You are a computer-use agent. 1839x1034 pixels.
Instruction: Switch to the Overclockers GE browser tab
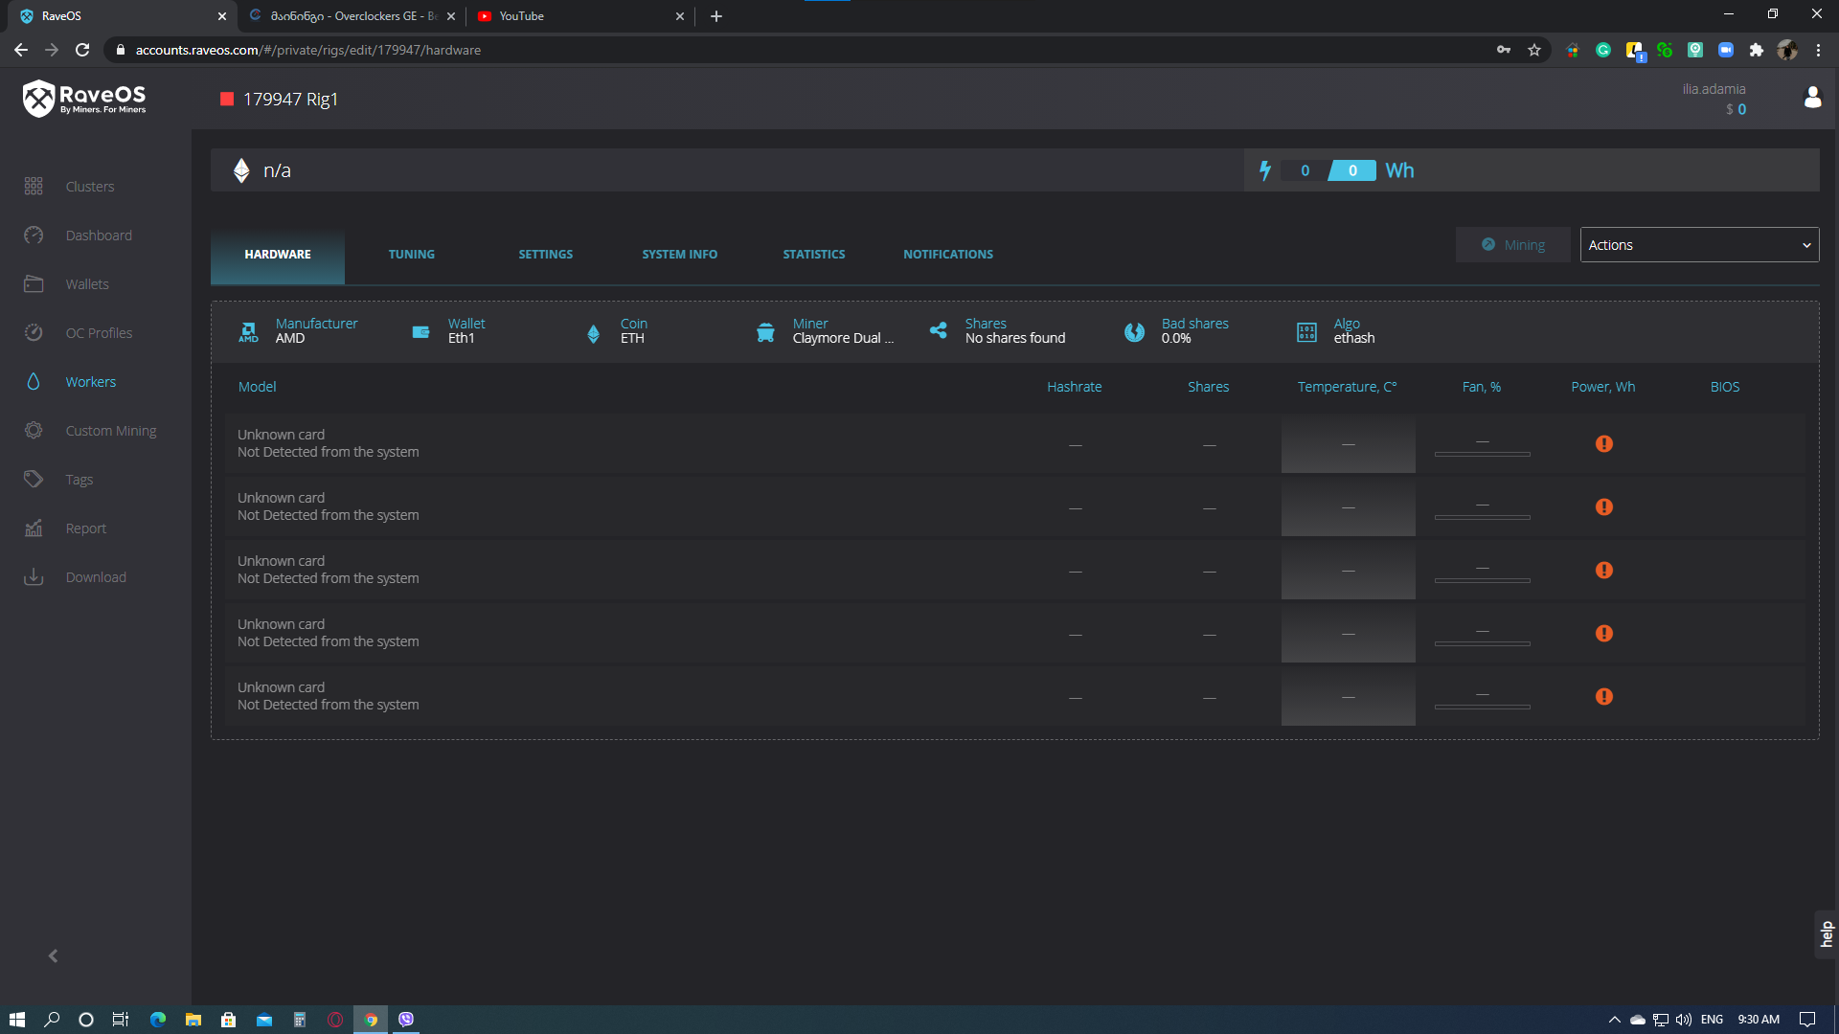(353, 16)
